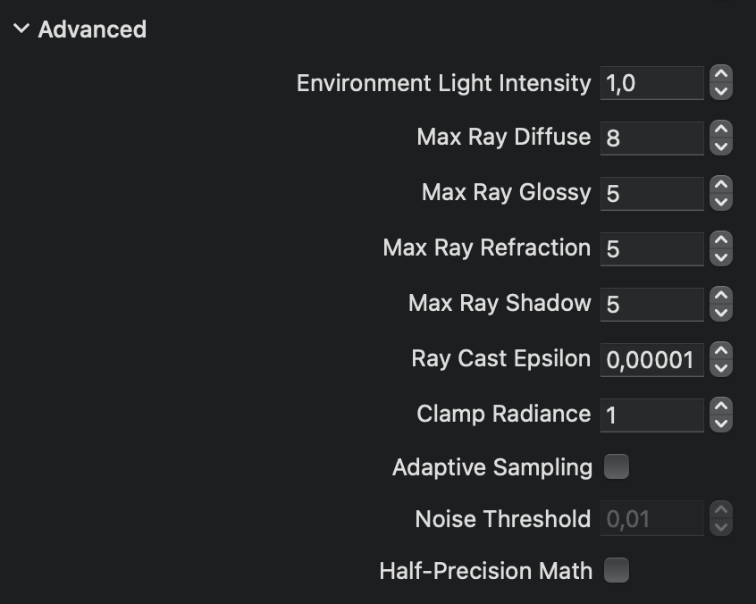Select the Max Ray Refraction value field
The height and width of the screenshot is (604, 756).
click(x=652, y=248)
